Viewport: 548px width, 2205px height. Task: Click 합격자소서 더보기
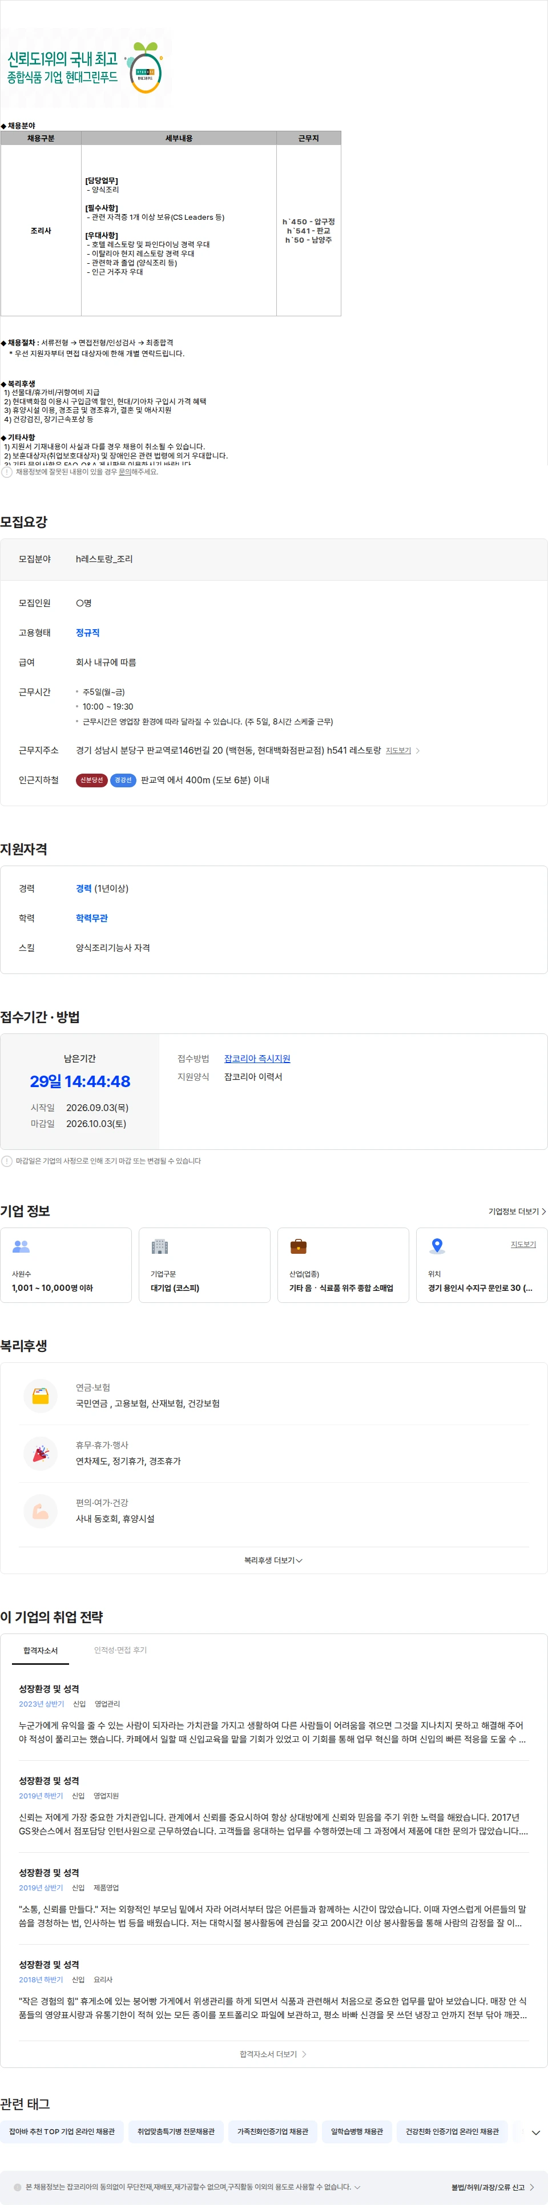click(273, 2054)
